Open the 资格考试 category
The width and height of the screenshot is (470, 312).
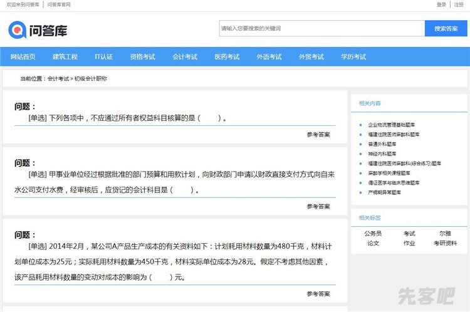(143, 57)
